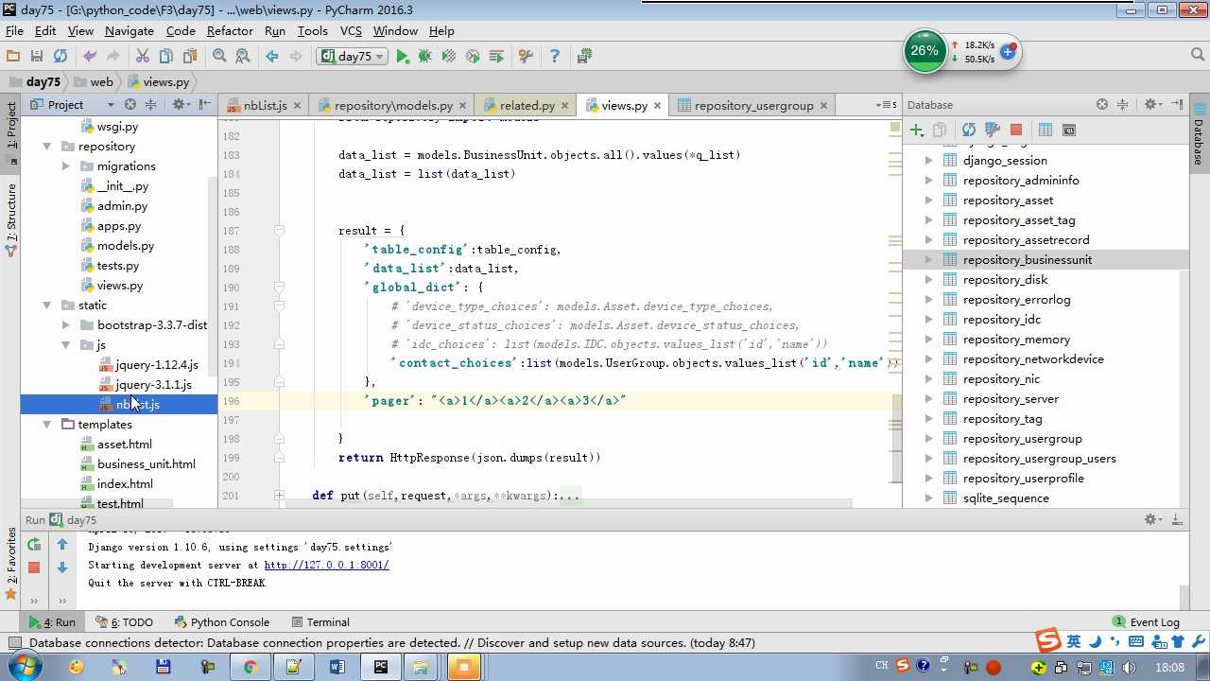Click the Profile run icon
Image resolution: width=1210 pixels, height=681 pixels.
pos(473,57)
